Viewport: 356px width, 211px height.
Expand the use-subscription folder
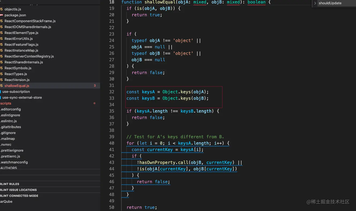click(16, 91)
